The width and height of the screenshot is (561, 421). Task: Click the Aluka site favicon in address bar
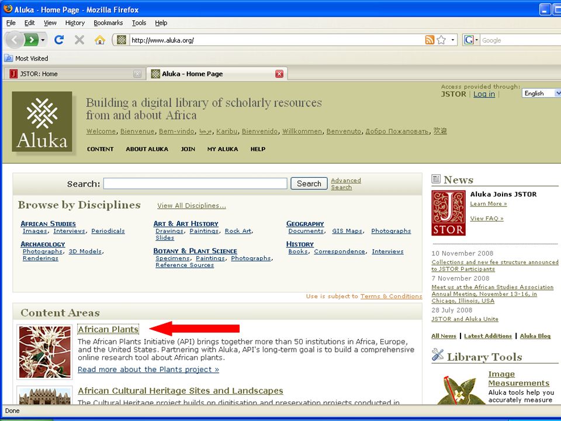point(122,40)
